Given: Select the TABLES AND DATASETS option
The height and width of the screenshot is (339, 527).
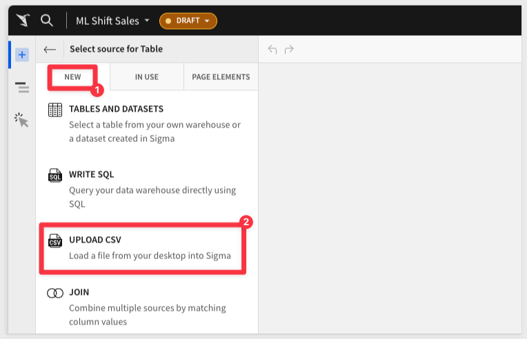Looking at the screenshot, I should [116, 109].
